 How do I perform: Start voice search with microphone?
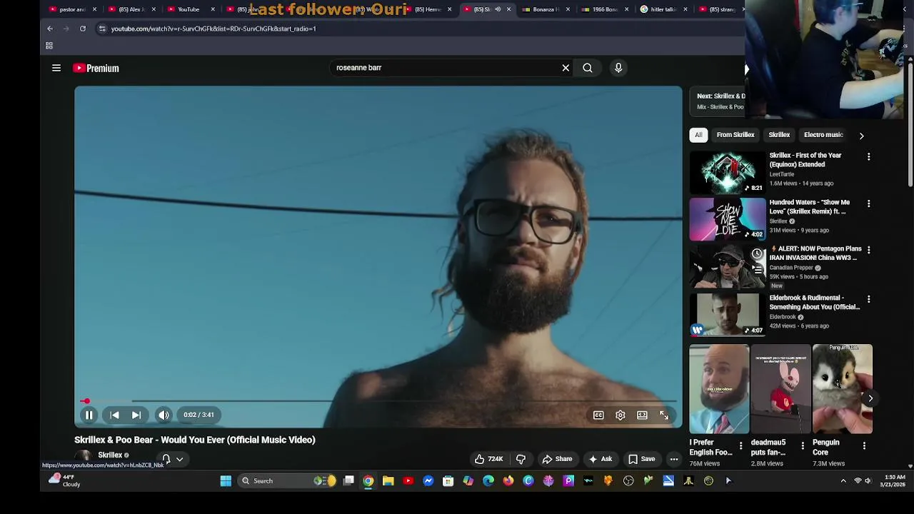tap(618, 68)
